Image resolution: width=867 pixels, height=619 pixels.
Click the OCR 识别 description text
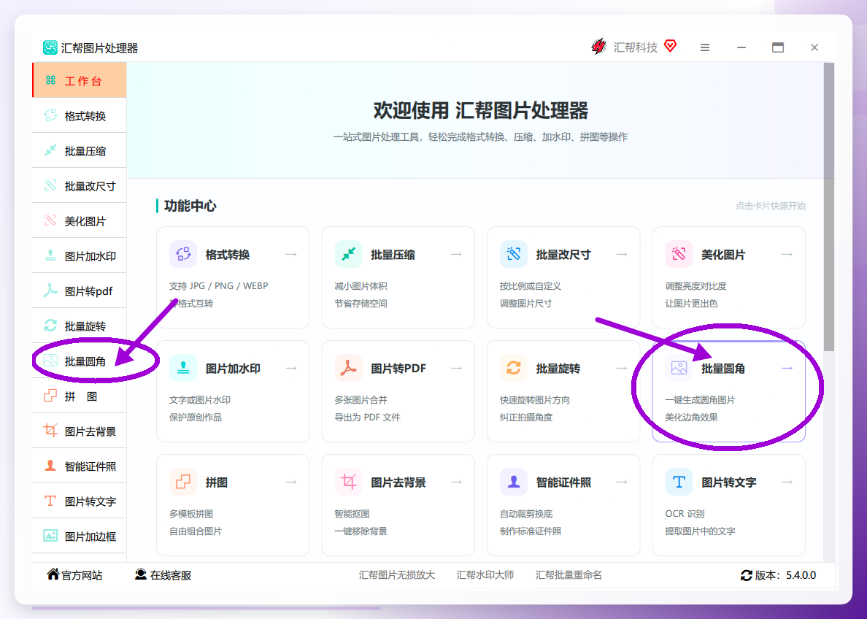click(x=685, y=513)
